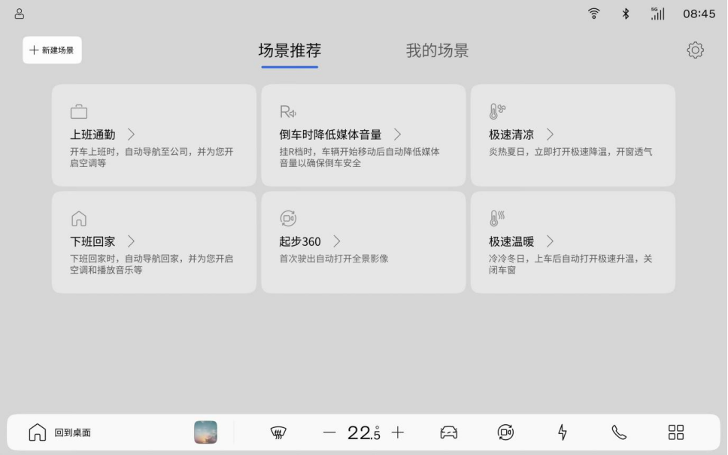
Task: Tap the Bluetooth status icon
Action: point(625,14)
